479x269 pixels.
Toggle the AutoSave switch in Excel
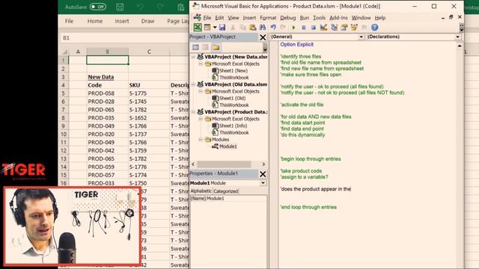pos(98,7)
